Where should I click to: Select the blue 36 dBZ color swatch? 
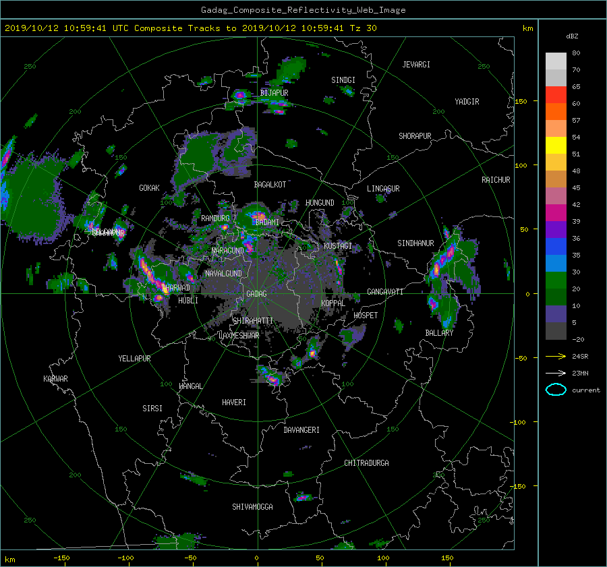point(556,246)
